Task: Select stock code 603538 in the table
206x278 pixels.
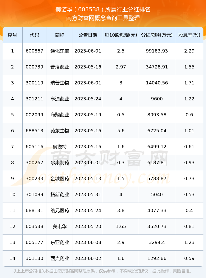Action: click(x=35, y=227)
